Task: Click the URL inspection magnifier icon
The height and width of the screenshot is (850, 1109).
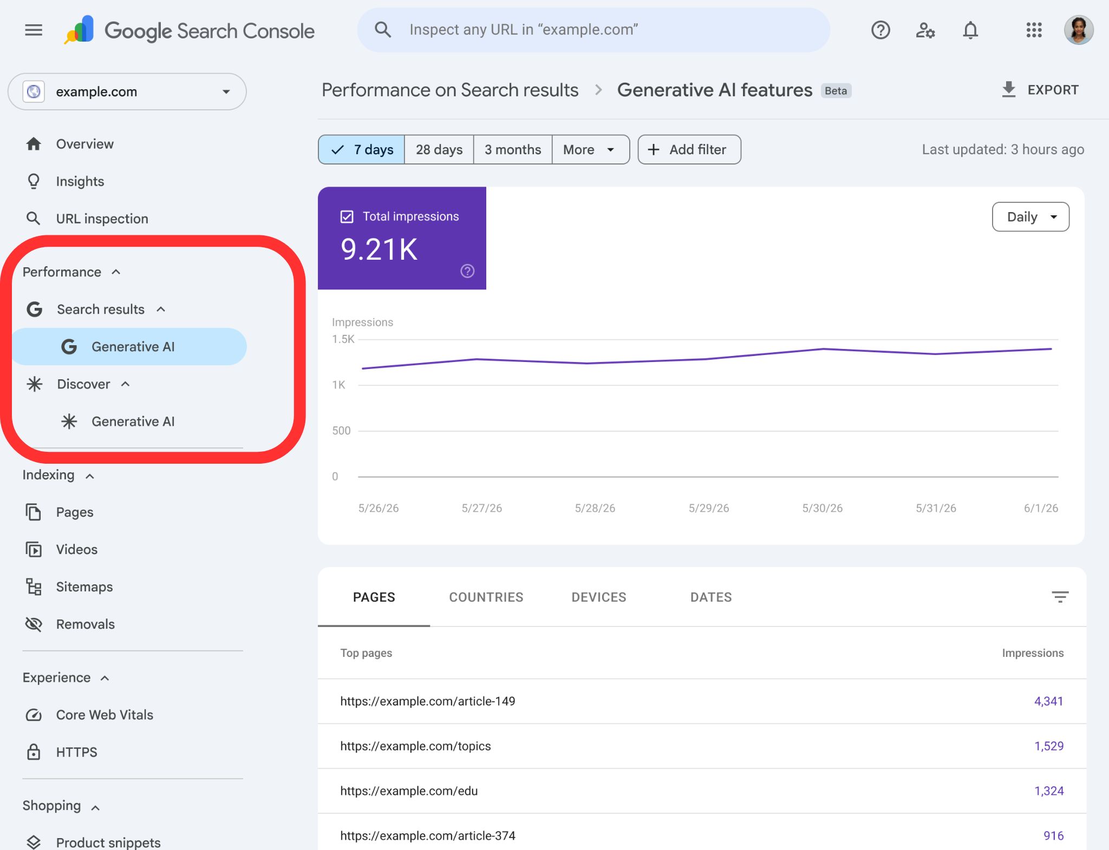Action: (34, 219)
